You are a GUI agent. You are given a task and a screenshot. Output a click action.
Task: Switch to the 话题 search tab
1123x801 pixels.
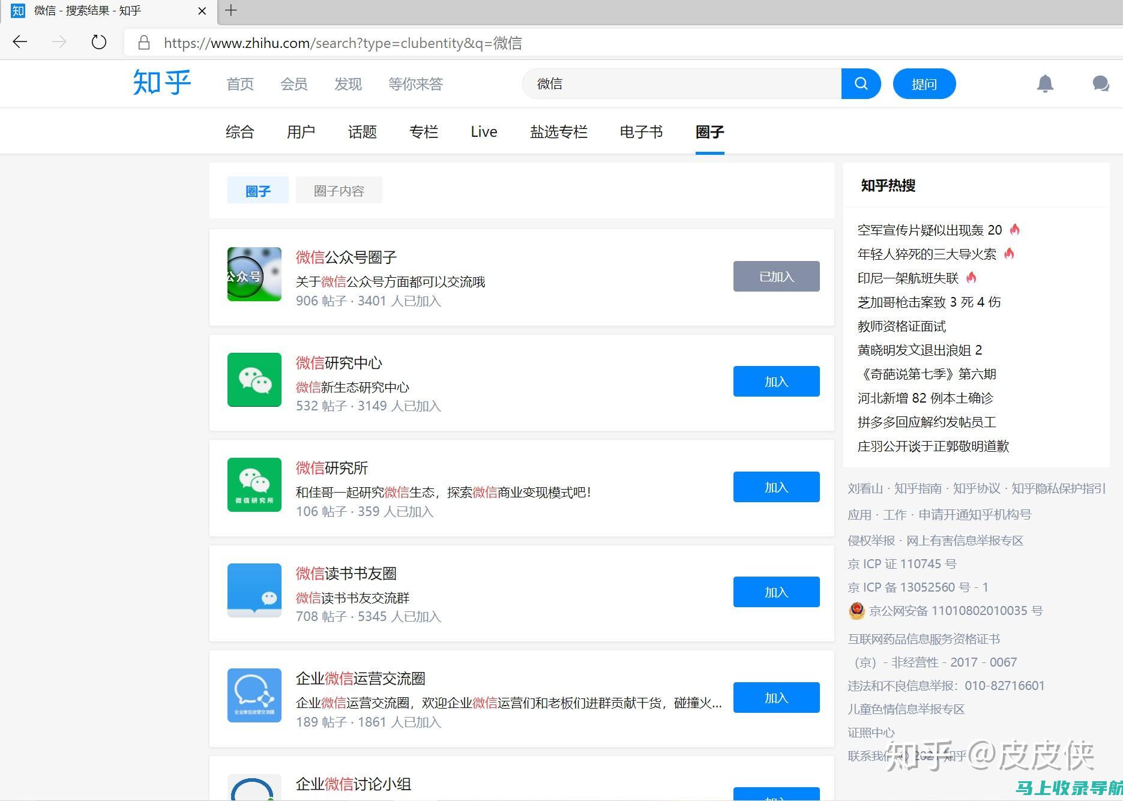click(x=363, y=132)
